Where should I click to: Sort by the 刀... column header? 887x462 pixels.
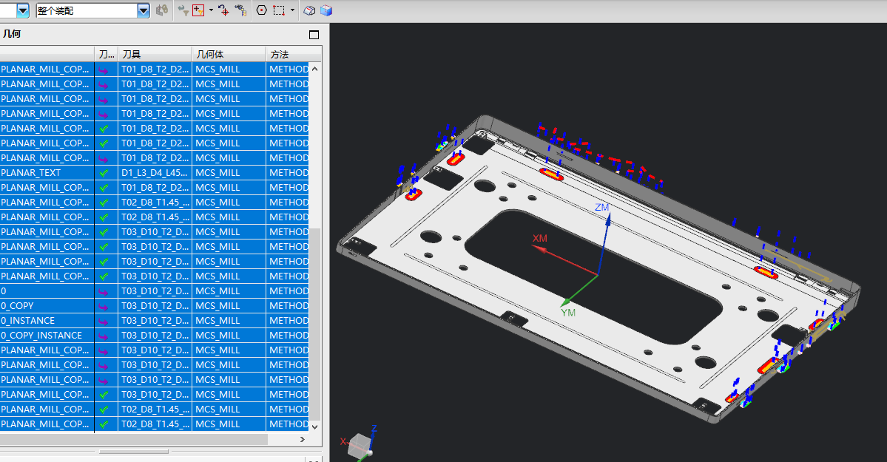(x=107, y=54)
